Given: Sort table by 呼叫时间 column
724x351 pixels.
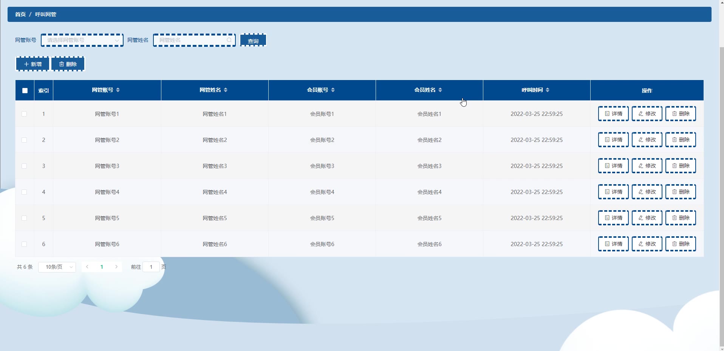Looking at the screenshot, I should tap(548, 90).
